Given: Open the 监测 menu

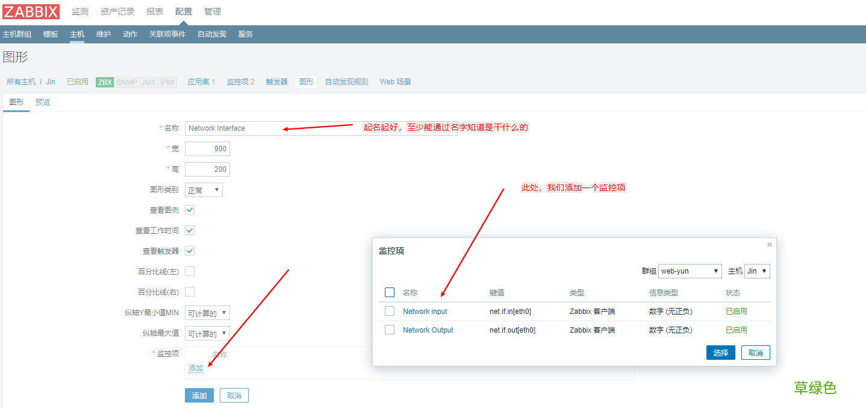Looking at the screenshot, I should pos(79,11).
